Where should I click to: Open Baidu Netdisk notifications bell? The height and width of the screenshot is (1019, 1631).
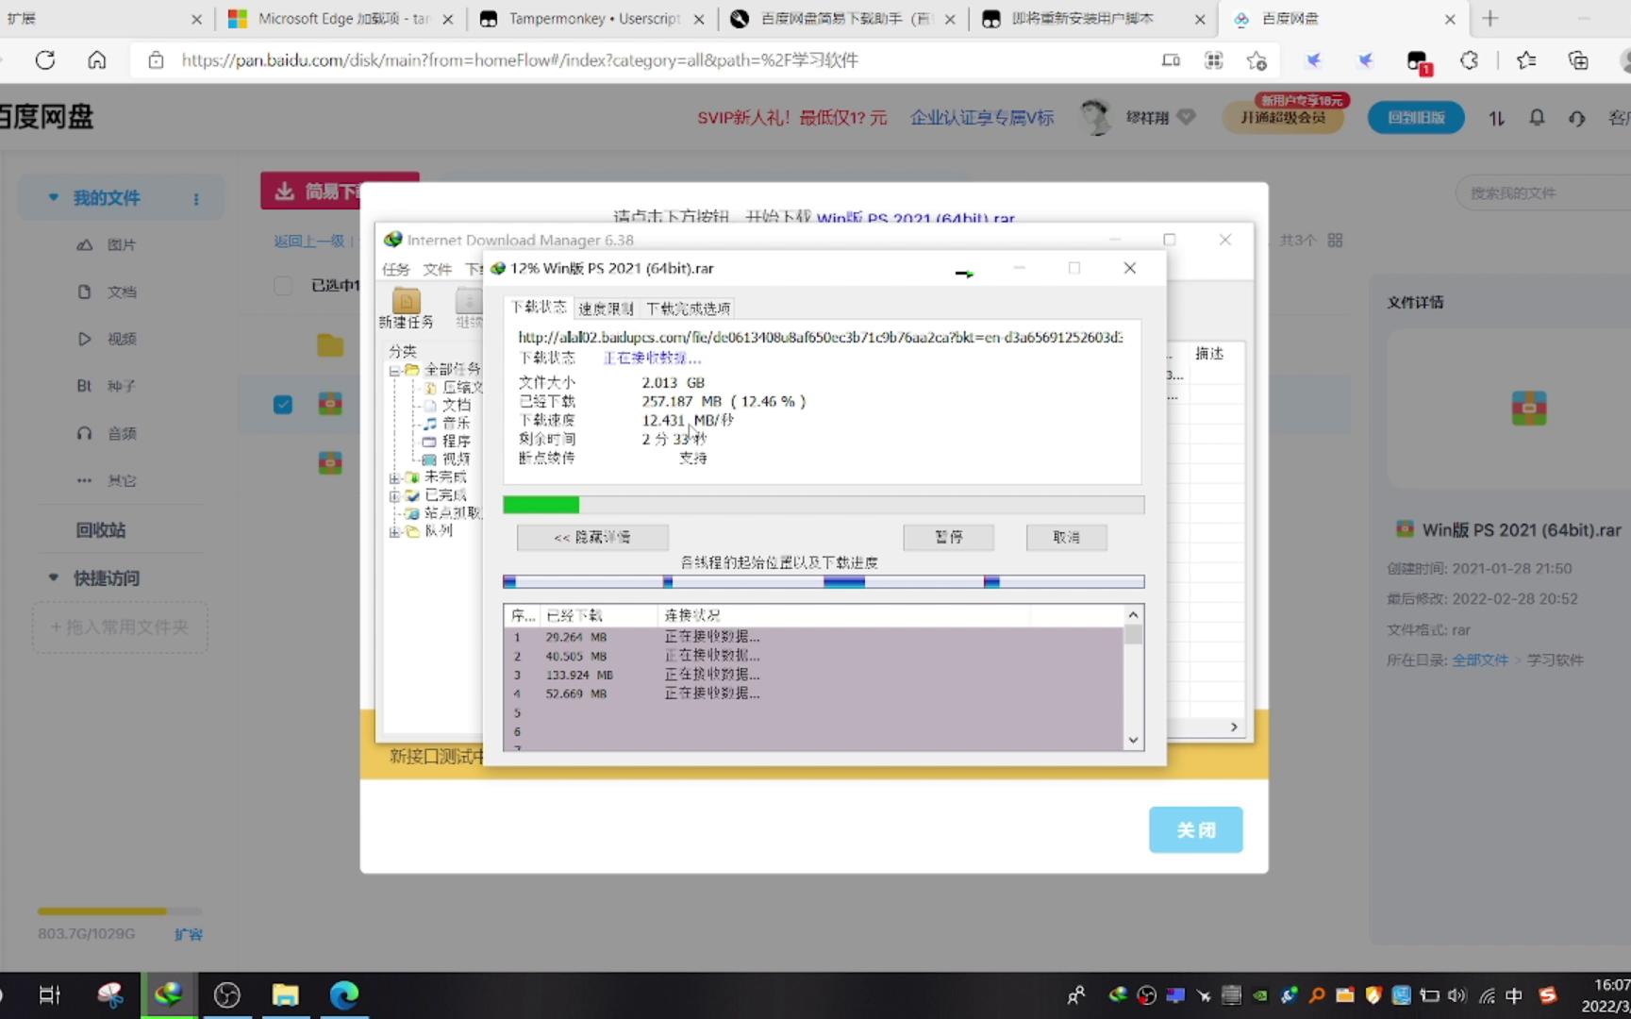1537,118
